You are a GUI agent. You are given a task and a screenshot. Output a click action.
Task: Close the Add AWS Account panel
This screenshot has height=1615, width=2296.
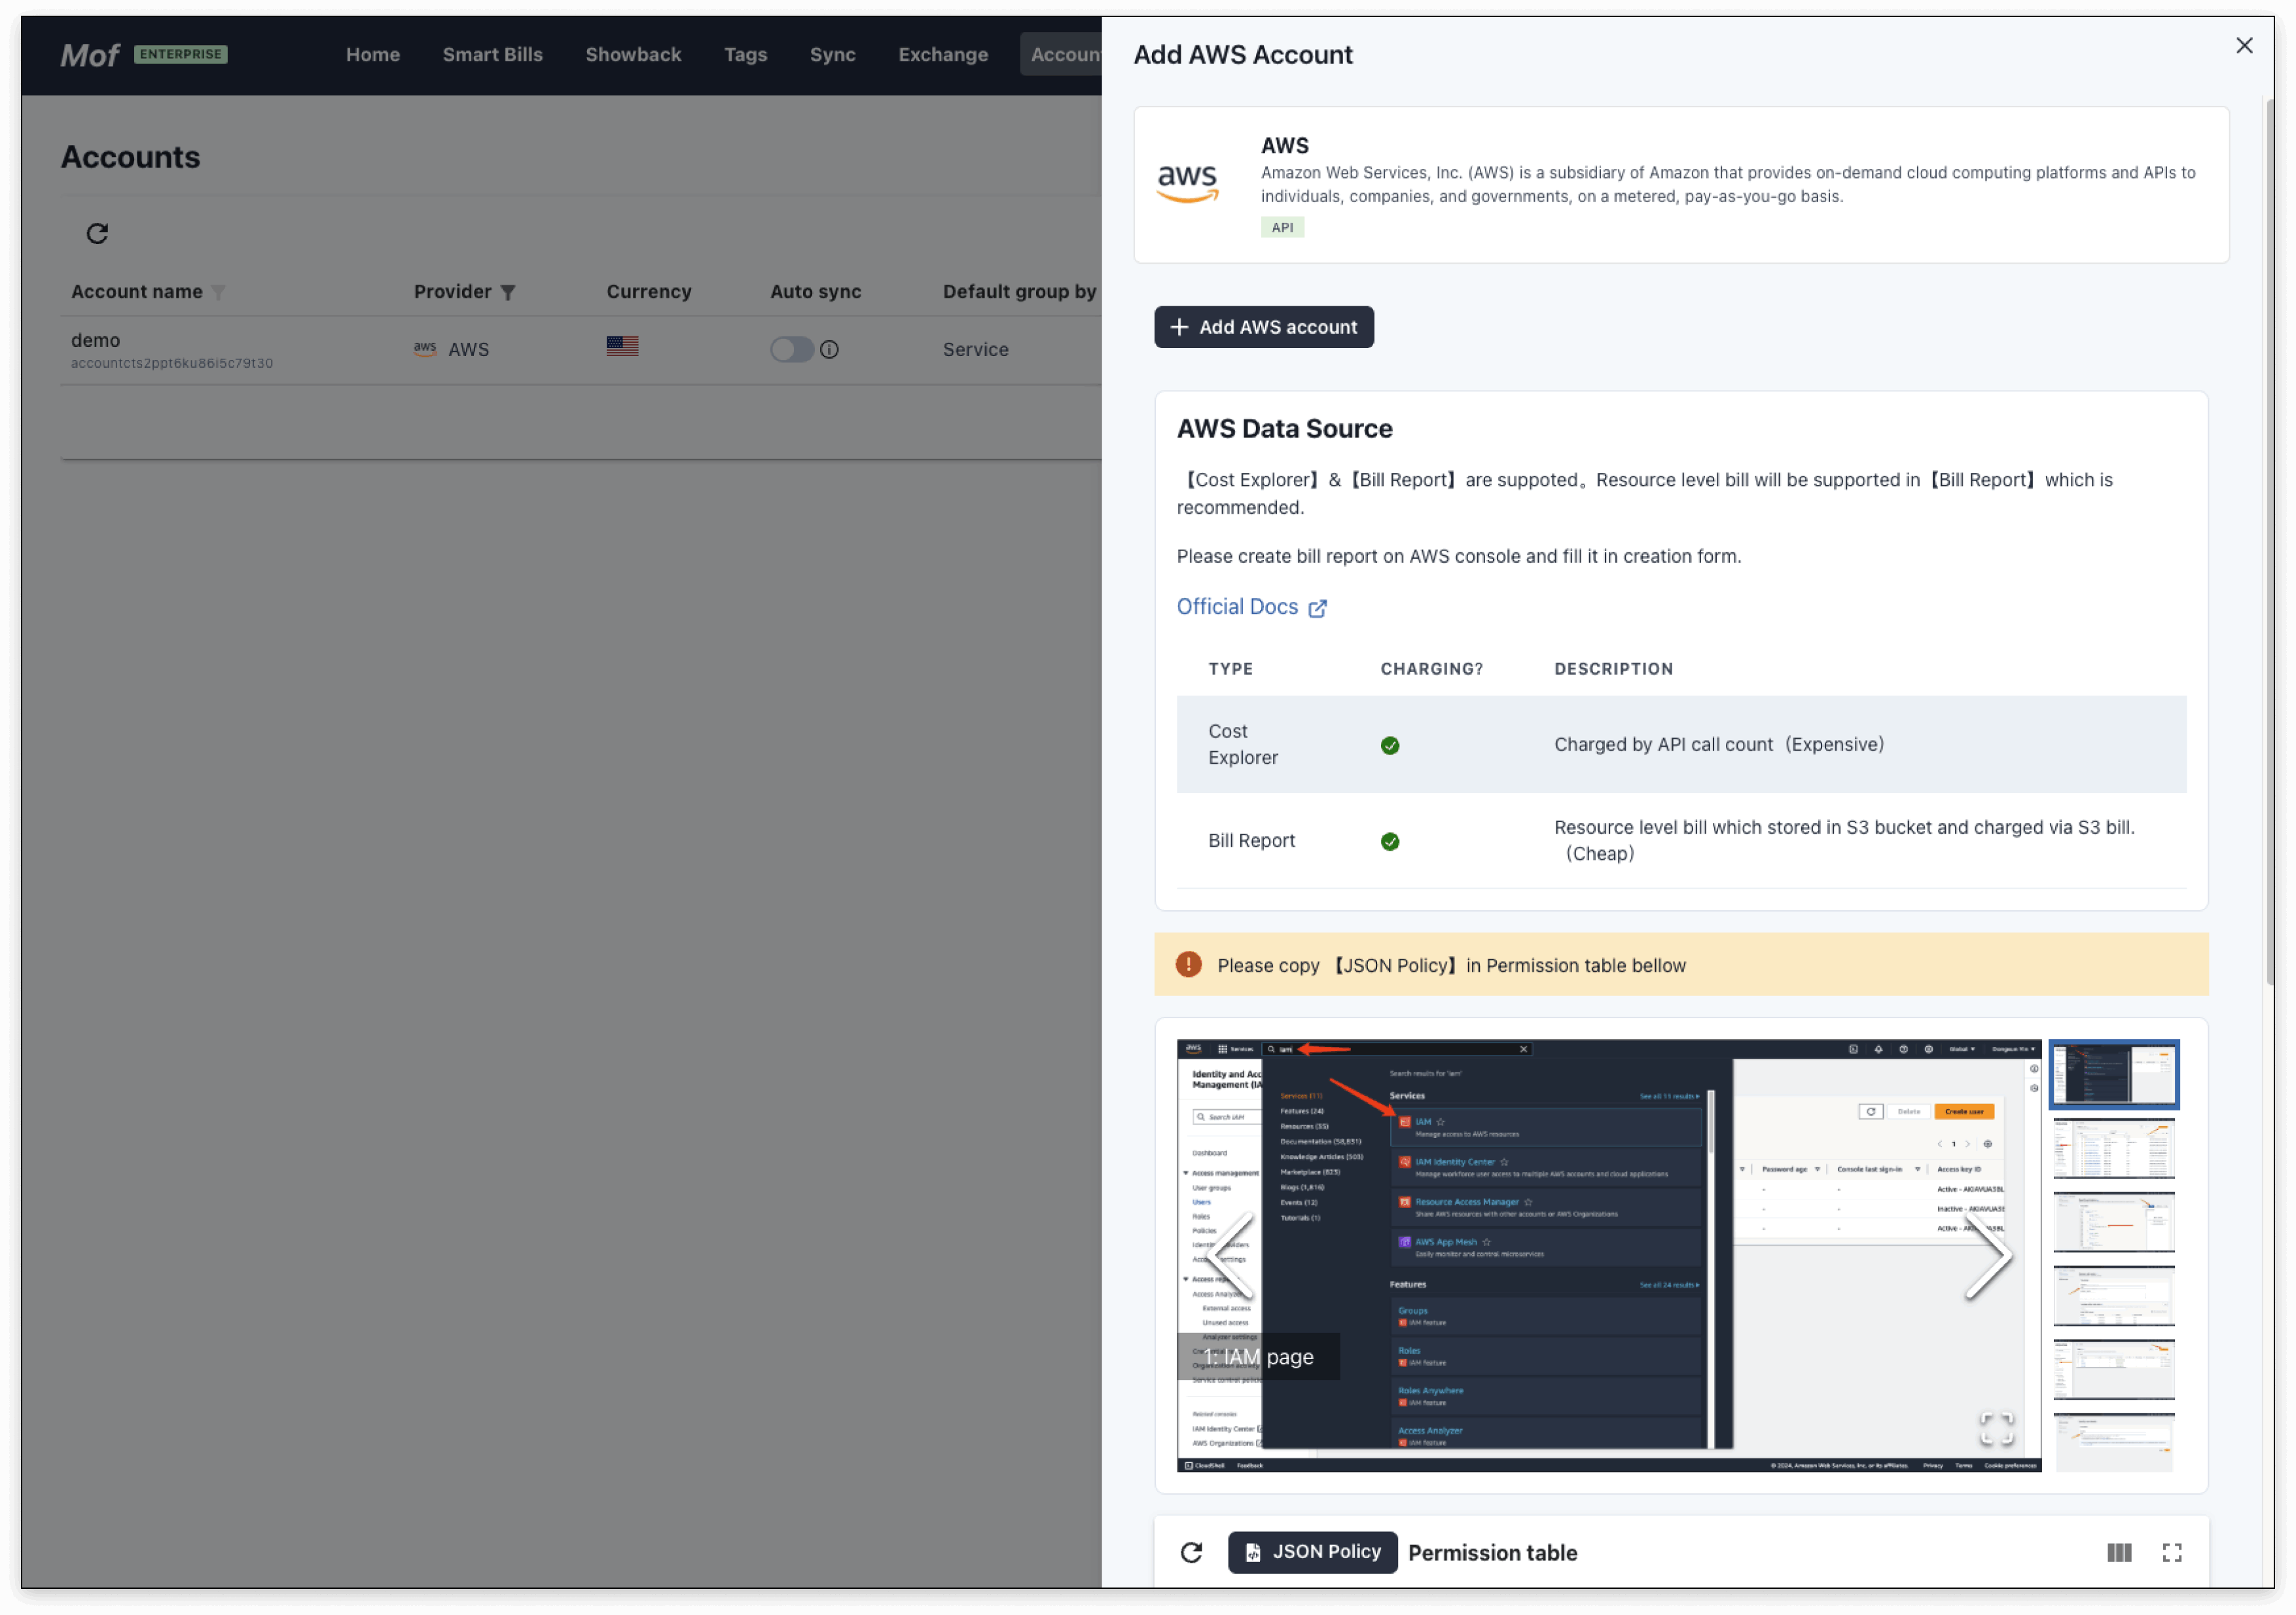coord(2244,46)
